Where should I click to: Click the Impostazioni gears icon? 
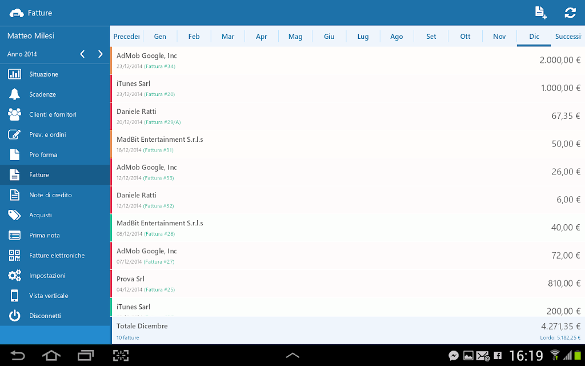(x=14, y=276)
